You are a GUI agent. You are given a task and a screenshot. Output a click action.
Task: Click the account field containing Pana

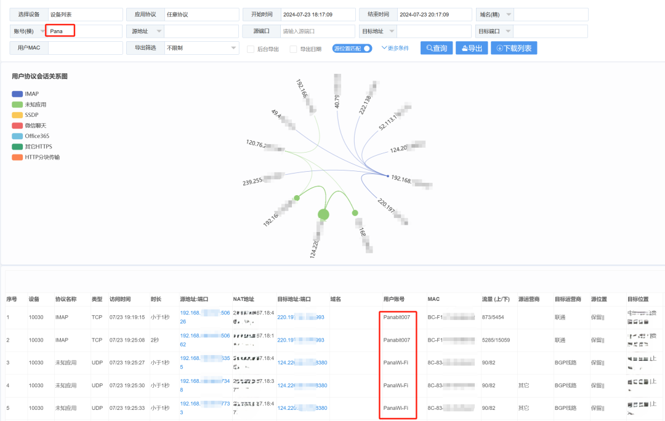tap(84, 31)
